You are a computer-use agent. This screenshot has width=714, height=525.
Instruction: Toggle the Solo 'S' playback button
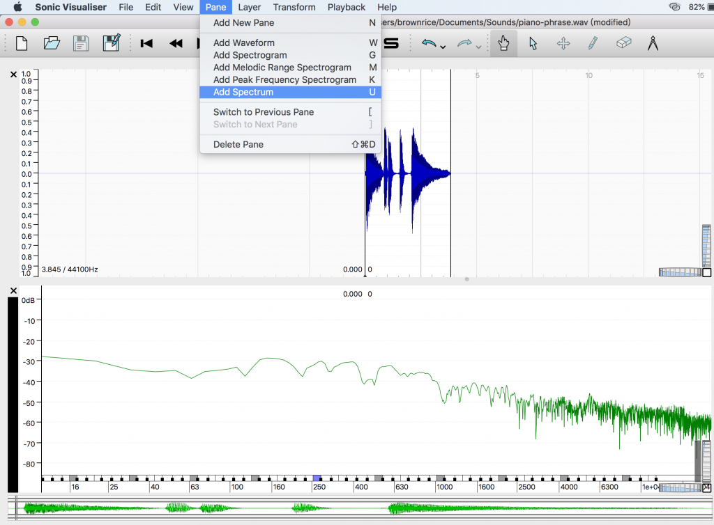click(391, 44)
